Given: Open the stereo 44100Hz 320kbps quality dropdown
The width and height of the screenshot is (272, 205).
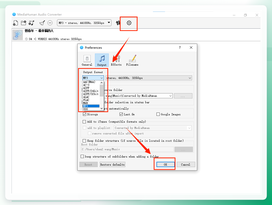Looking at the screenshot, I should click(149, 78).
